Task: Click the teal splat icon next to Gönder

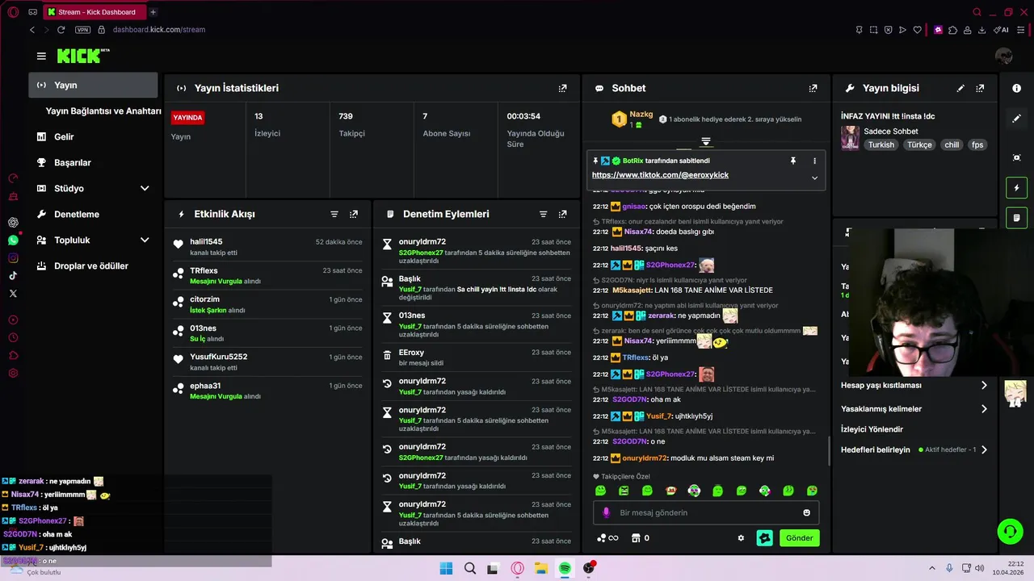Action: pos(764,538)
